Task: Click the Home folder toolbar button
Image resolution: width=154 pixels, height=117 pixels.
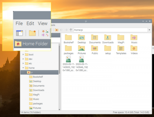Action: tap(56, 30)
